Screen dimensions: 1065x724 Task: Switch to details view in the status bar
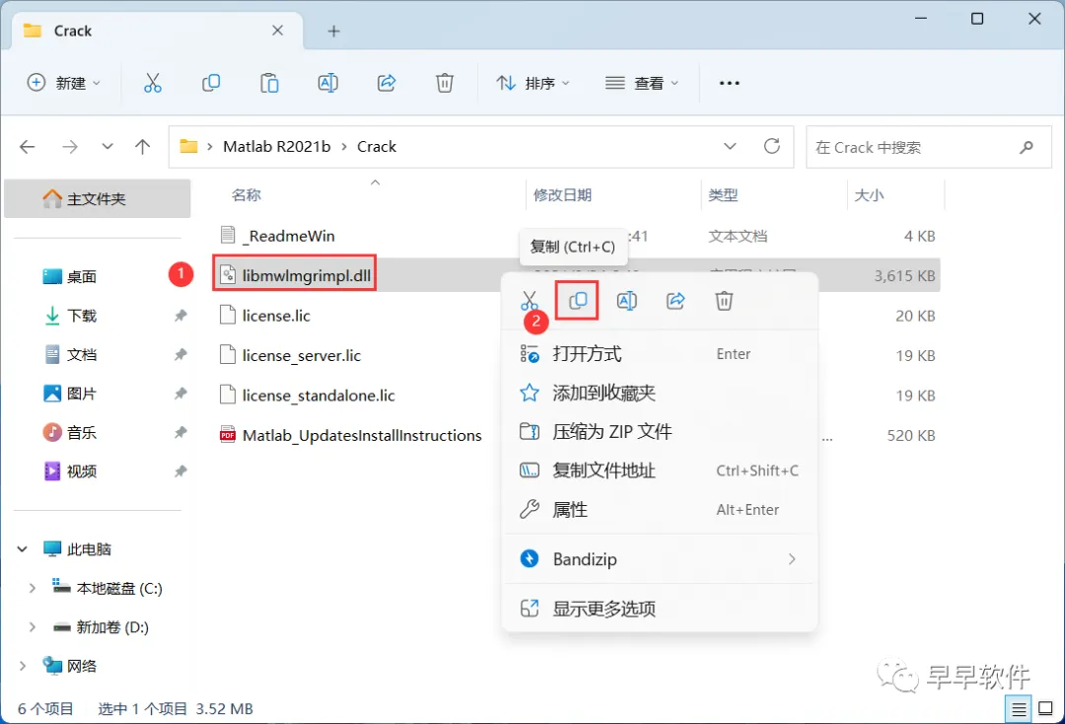[1019, 710]
